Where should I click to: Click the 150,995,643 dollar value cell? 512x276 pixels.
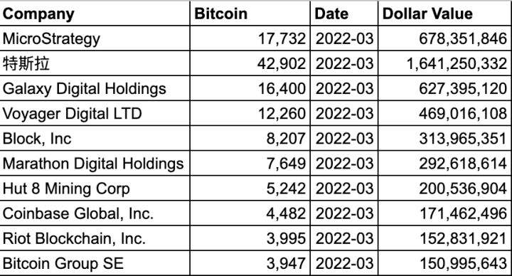[x=444, y=263]
